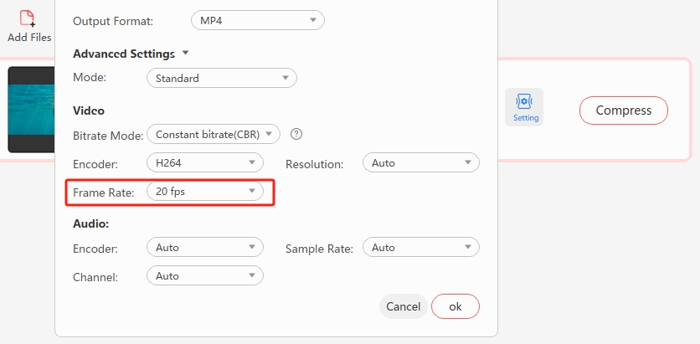Viewport: 700px width, 344px height.
Task: Open the Setting icon button
Action: [524, 107]
